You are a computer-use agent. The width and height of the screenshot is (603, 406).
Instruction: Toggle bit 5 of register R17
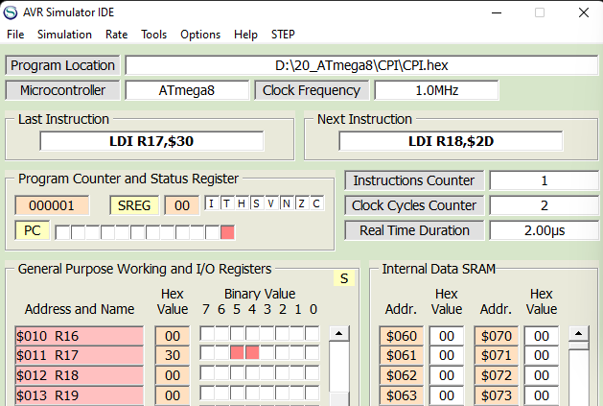click(x=236, y=353)
